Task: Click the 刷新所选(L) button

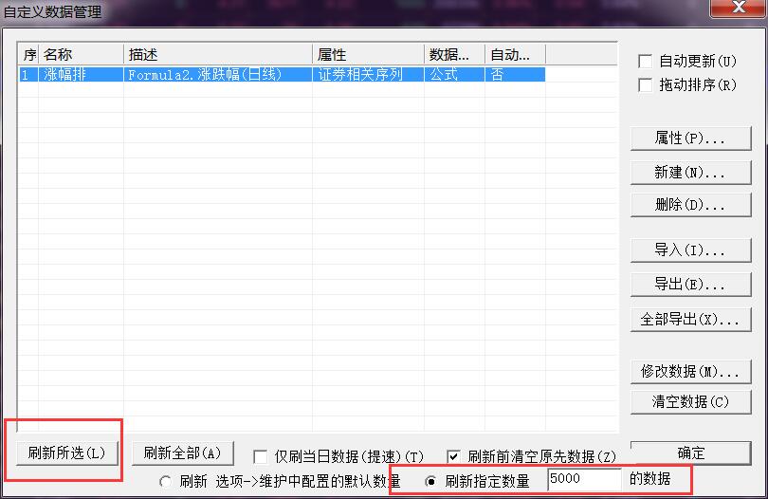Action: tap(67, 453)
